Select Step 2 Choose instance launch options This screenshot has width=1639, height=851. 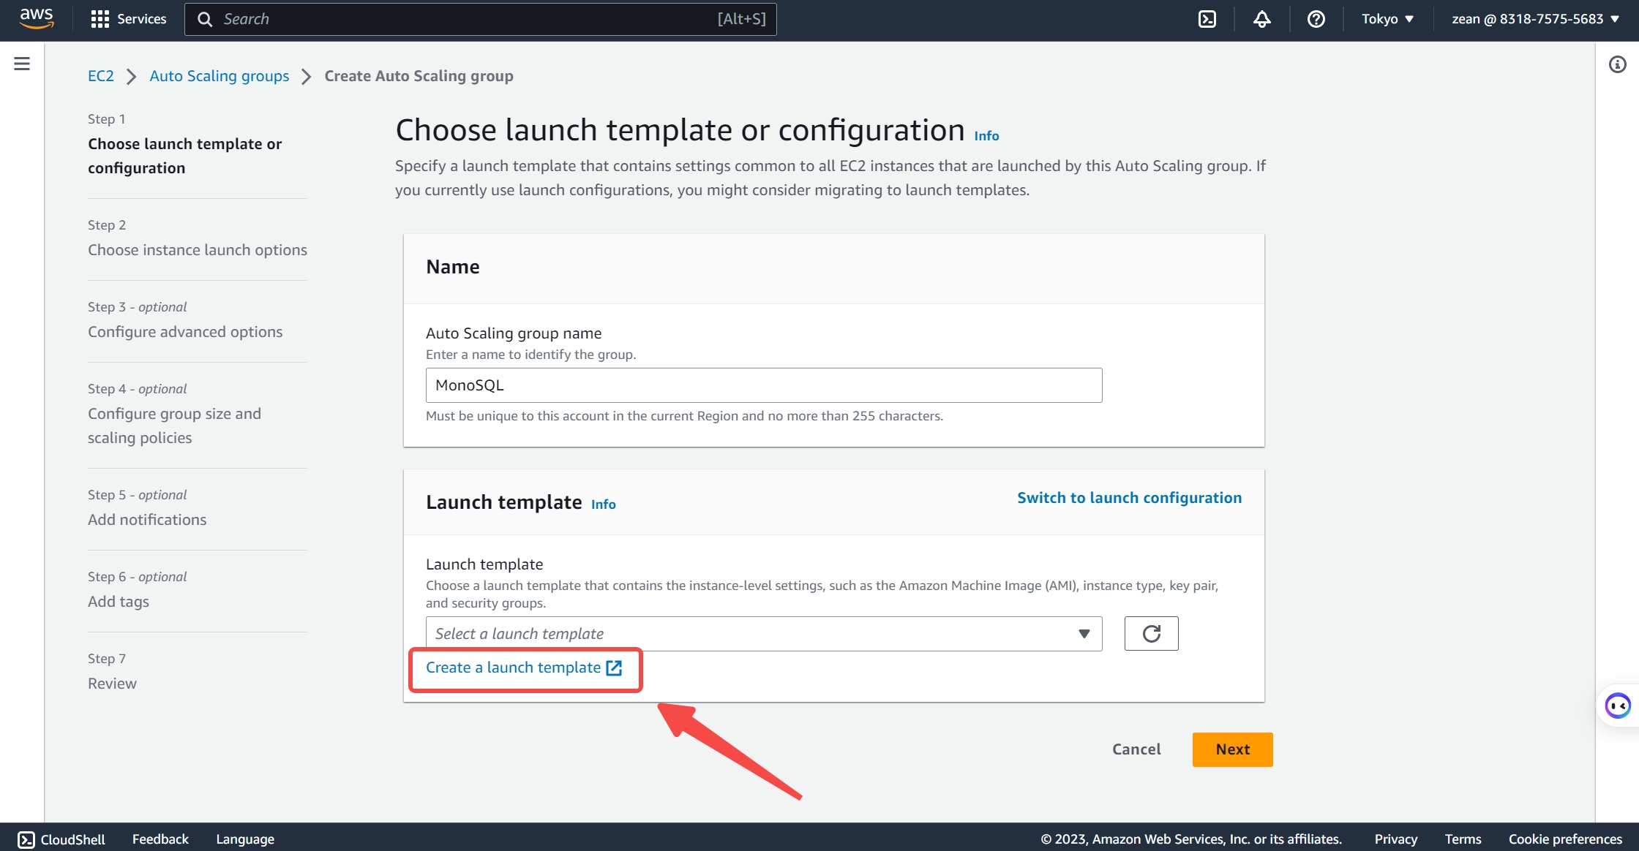pos(198,250)
